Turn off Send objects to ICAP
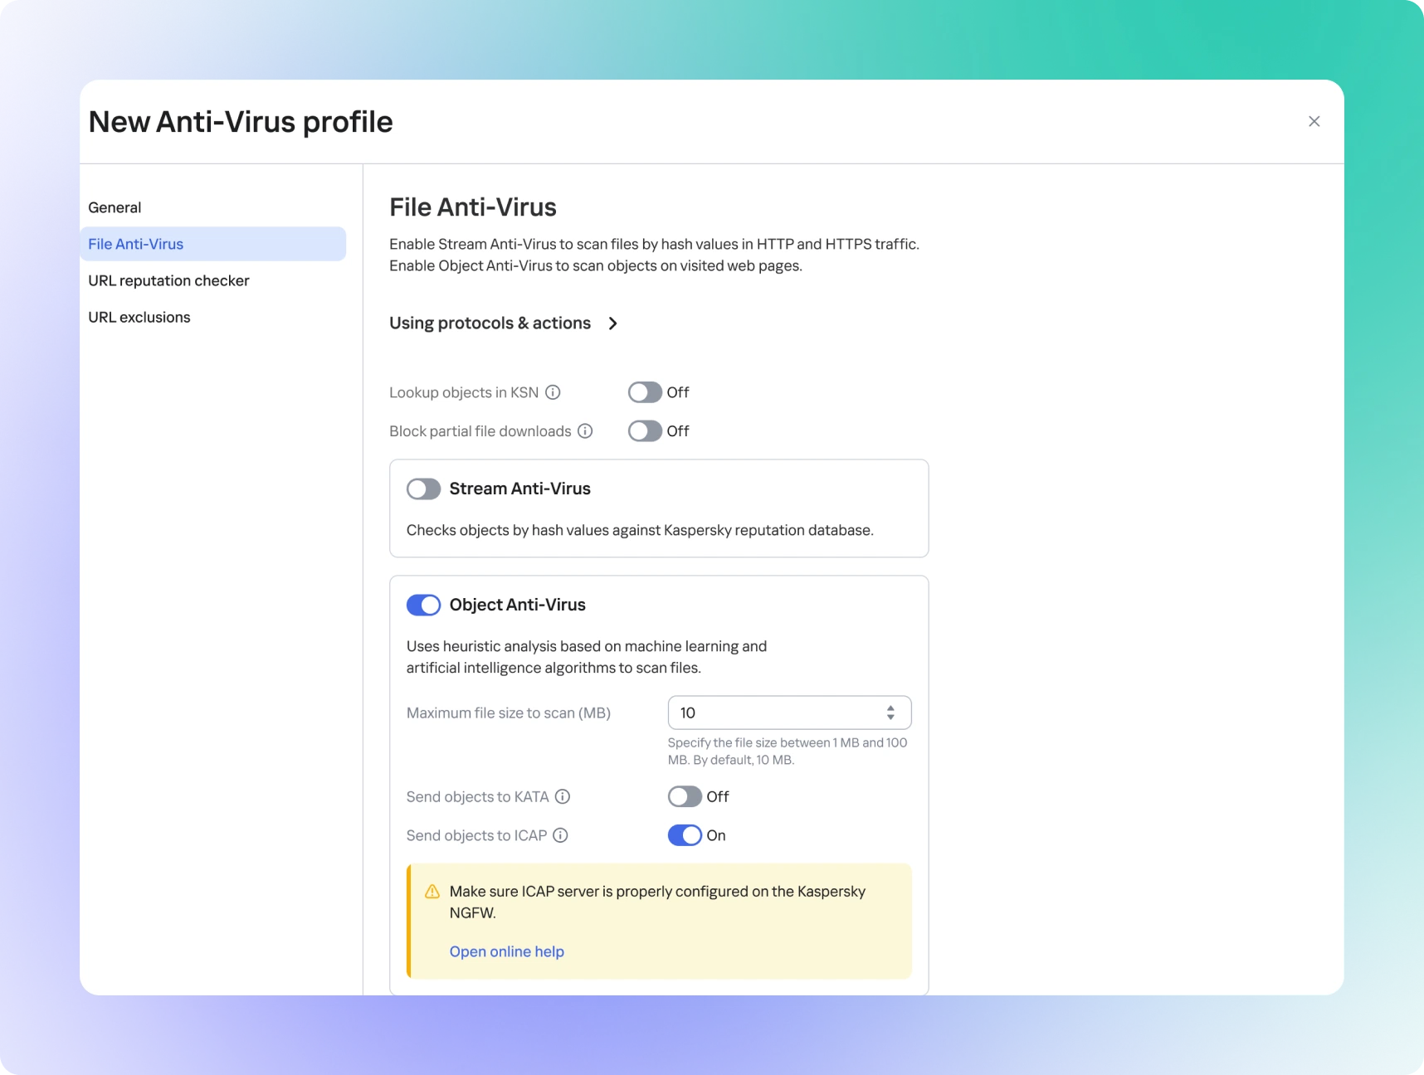Image resolution: width=1424 pixels, height=1075 pixels. pyautogui.click(x=685, y=835)
